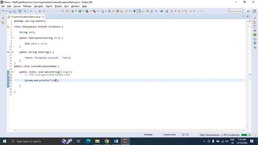Viewport: 258px width, 145px height.
Task: Toggle Show Whitespace Characters button
Action: click(156, 11)
